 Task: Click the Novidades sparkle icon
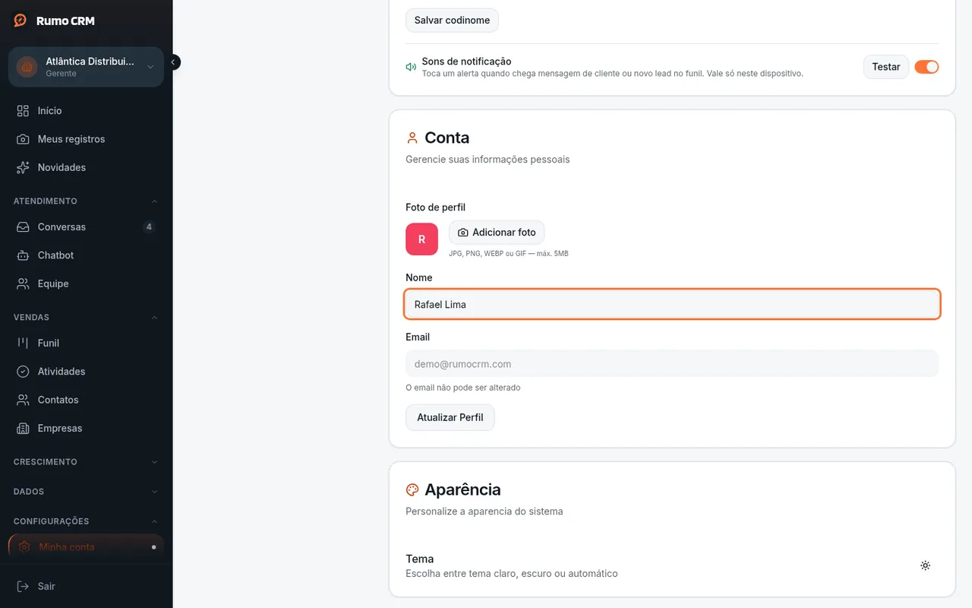point(23,167)
